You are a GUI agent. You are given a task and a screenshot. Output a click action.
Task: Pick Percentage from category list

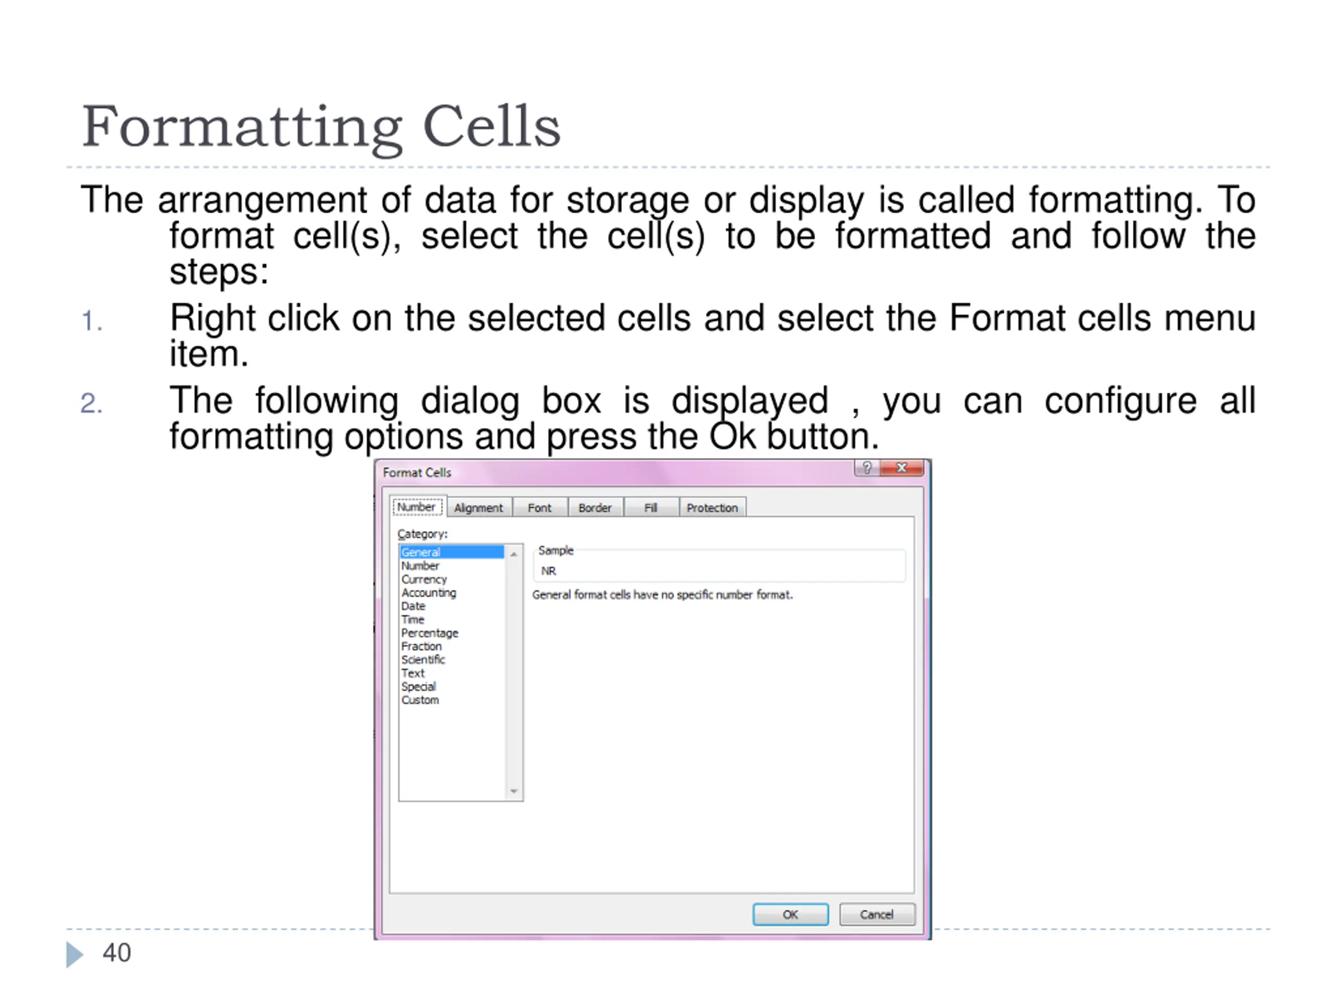click(430, 633)
